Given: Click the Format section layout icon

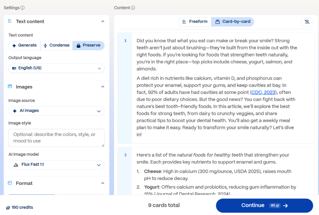Looking at the screenshot, I should [x=10, y=183].
